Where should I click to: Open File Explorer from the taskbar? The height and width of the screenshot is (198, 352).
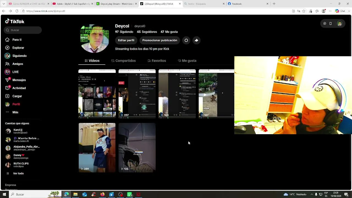pos(75,194)
